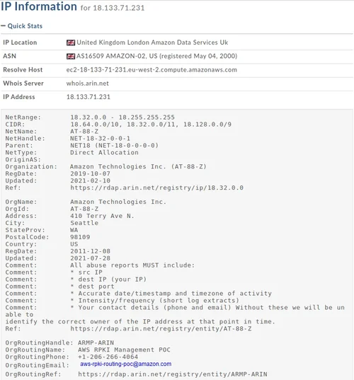Click RegDate value 2011-12-08
The width and height of the screenshot is (354, 380).
[90, 251]
